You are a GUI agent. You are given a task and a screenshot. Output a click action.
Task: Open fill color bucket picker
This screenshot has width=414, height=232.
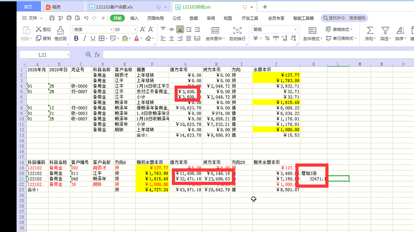(x=125, y=39)
